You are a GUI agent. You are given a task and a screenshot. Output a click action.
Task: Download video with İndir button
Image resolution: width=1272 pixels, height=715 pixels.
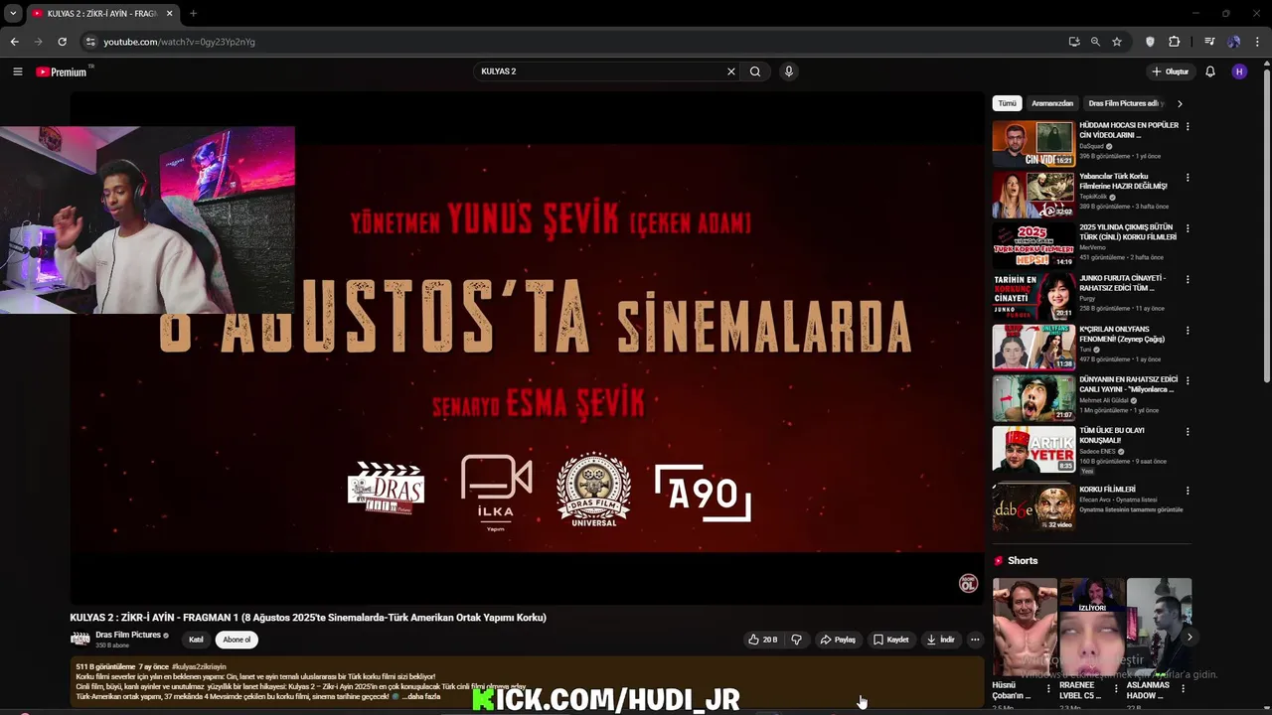(941, 640)
